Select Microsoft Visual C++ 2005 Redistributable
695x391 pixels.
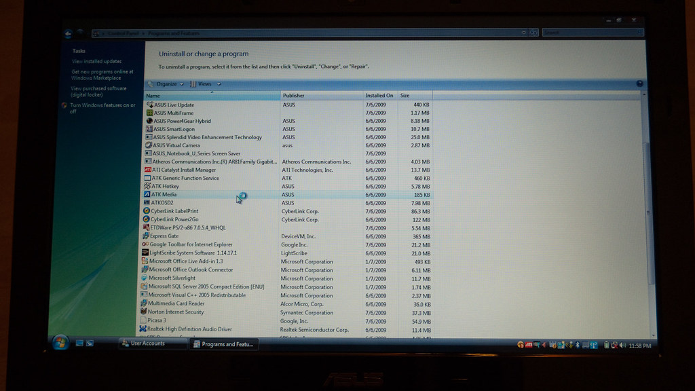[286, 295]
